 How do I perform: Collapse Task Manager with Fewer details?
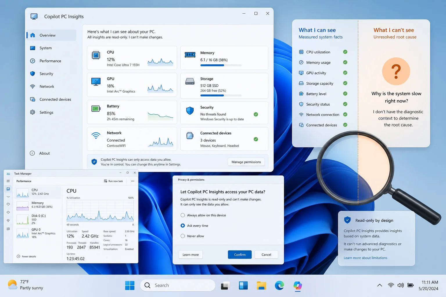tap(26, 256)
